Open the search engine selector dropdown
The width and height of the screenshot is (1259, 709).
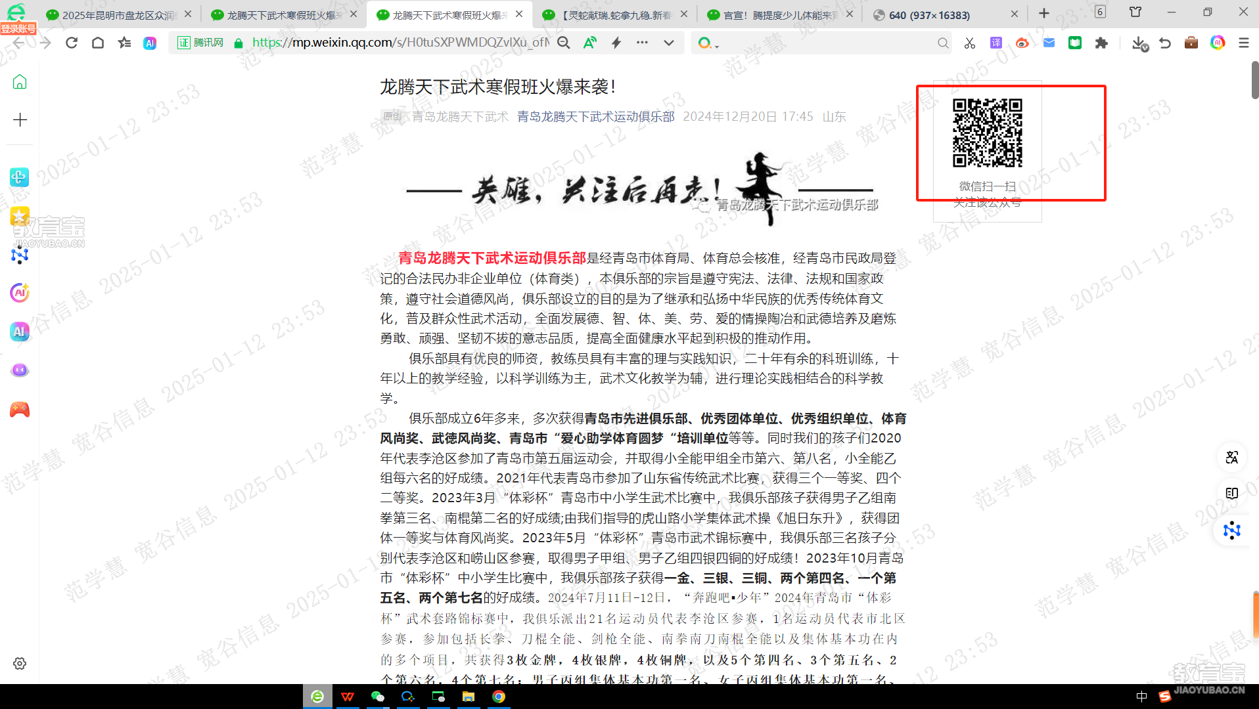[x=708, y=43]
